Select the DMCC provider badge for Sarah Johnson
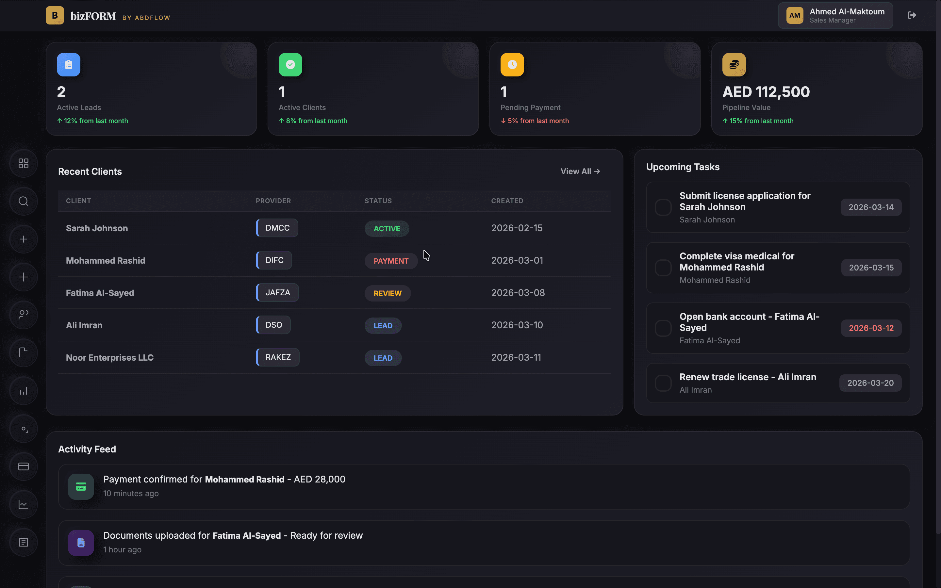The image size is (941, 588). point(276,228)
